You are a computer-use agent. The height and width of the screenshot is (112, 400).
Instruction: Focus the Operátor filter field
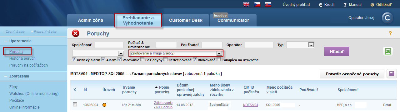[259, 45]
